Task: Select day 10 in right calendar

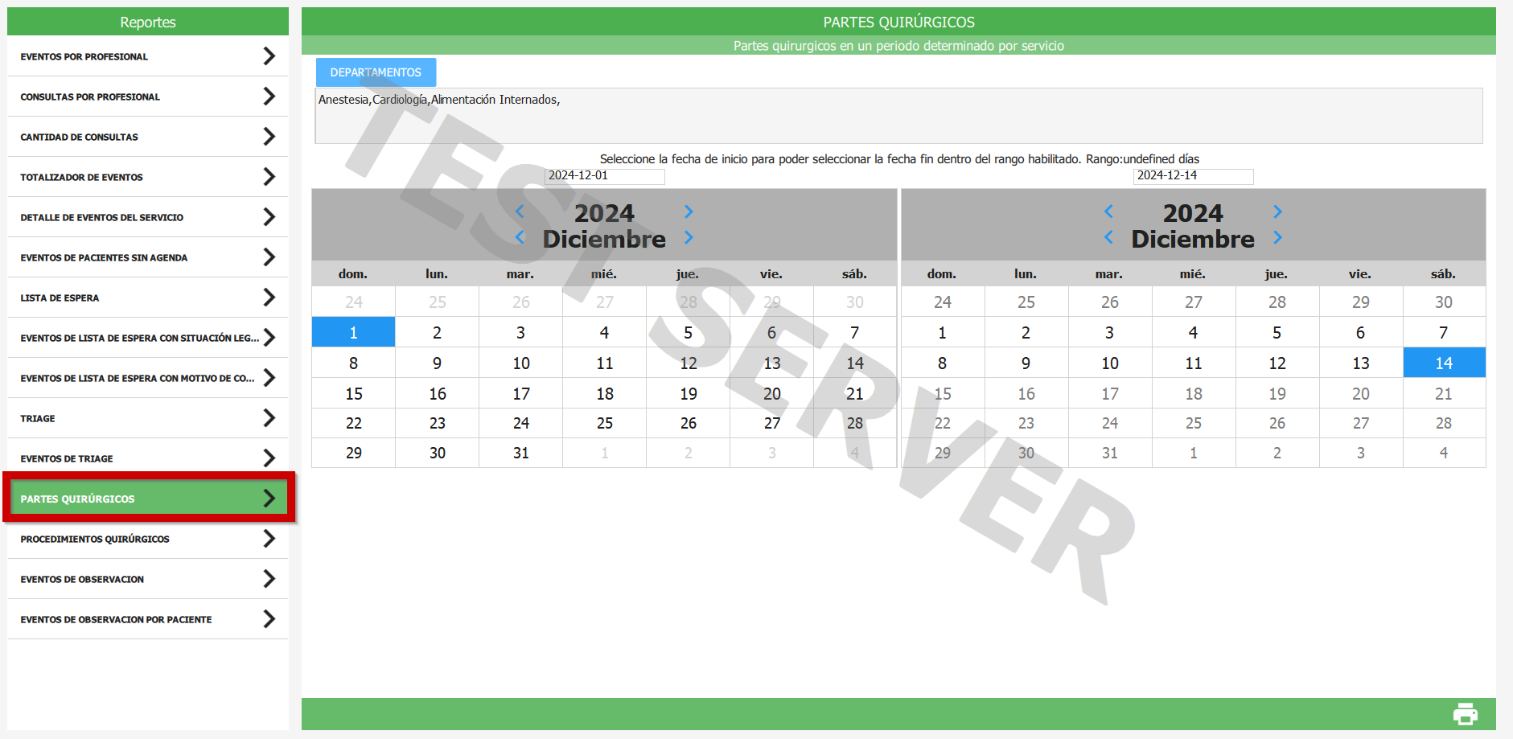Action: 1109,363
